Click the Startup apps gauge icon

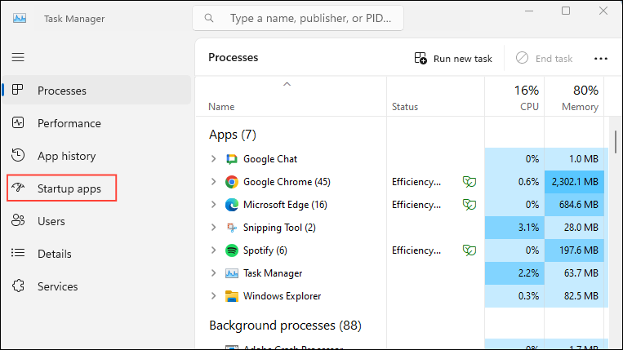point(18,188)
